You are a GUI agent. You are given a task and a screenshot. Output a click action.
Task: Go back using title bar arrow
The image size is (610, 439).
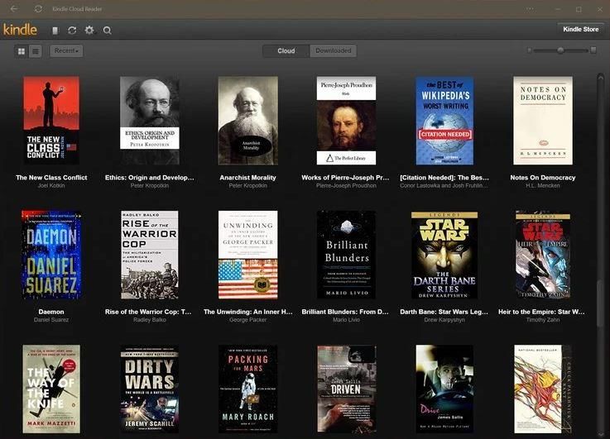(x=14, y=8)
